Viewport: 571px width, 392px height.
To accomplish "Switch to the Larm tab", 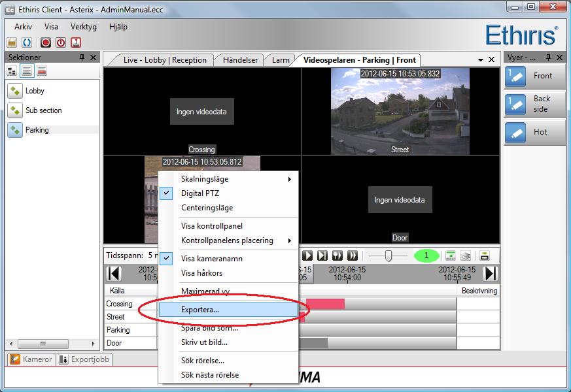I will point(281,60).
